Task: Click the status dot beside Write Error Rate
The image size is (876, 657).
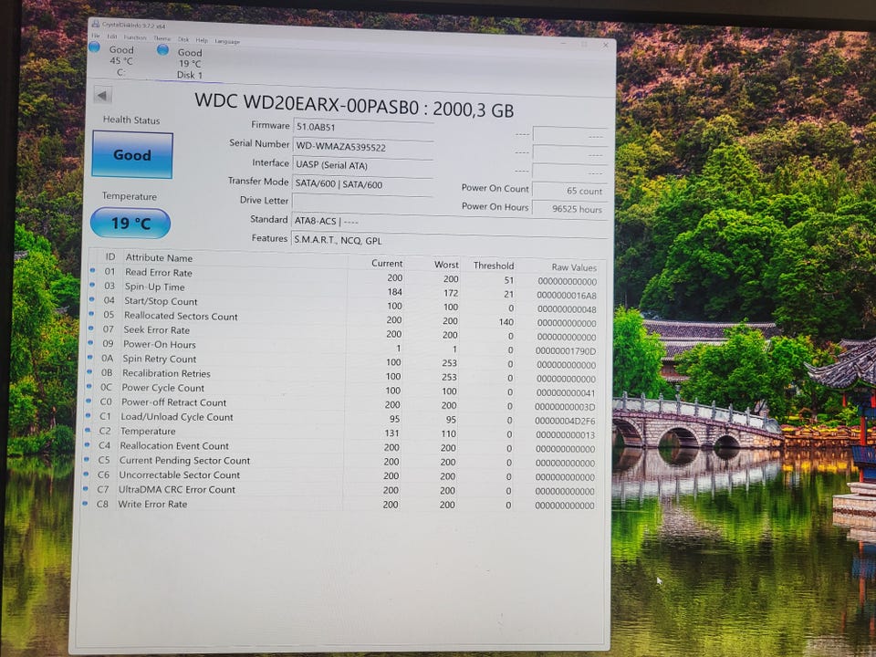Action: click(84, 503)
